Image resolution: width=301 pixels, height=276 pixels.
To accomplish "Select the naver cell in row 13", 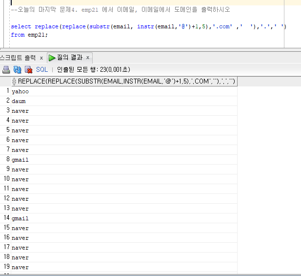I will point(124,209).
